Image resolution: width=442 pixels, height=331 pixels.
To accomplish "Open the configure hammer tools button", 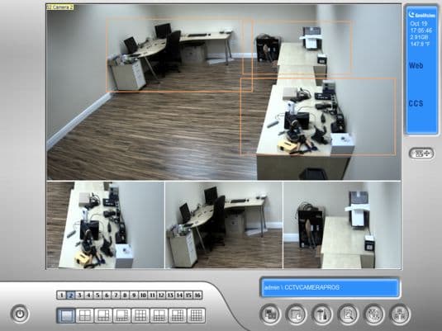I will pyautogui.click(x=322, y=314).
